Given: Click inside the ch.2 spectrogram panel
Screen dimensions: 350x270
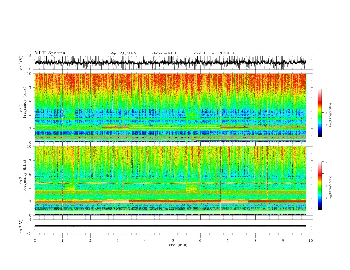Looking at the screenshot, I should tap(170, 181).
